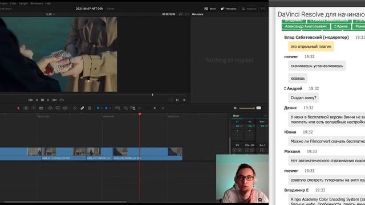Click the viewer jog scrubber bar
The width and height of the screenshot is (365, 205).
pyautogui.click(x=94, y=95)
